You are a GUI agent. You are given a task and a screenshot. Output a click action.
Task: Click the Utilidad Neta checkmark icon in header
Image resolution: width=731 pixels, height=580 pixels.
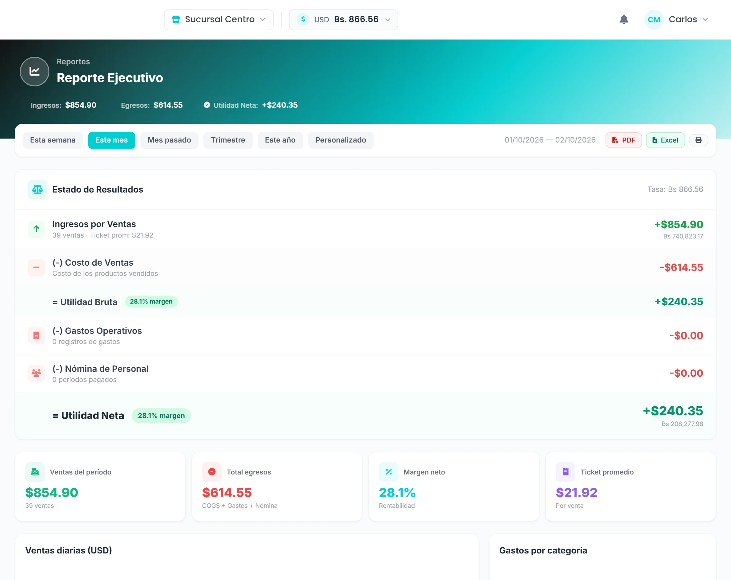click(x=207, y=105)
